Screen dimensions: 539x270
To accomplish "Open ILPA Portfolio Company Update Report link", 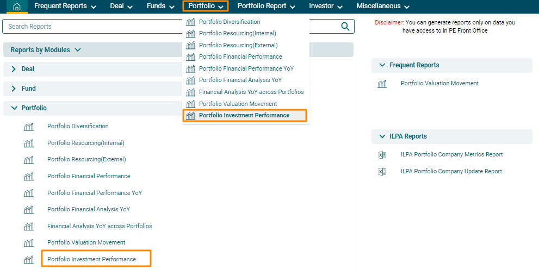I will click(451, 172).
